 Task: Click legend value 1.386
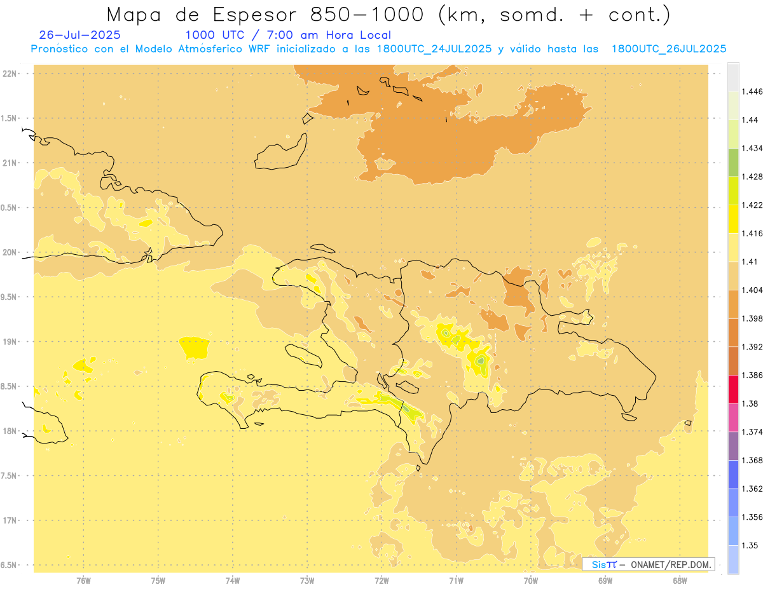(753, 376)
